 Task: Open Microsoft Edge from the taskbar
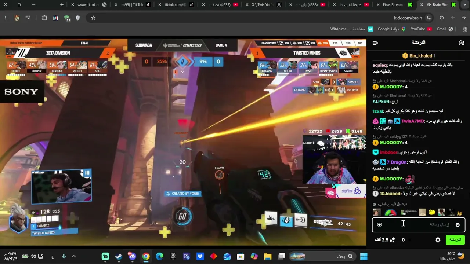click(x=159, y=256)
